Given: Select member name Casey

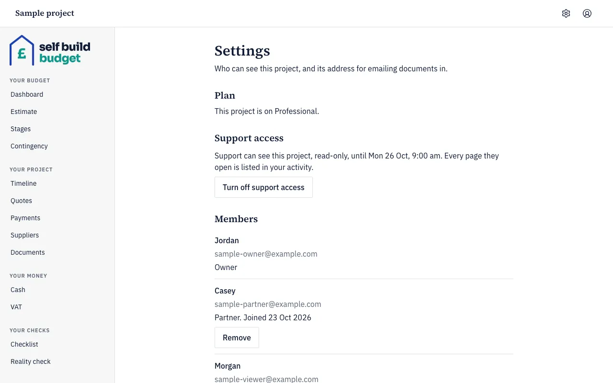Looking at the screenshot, I should point(225,291).
